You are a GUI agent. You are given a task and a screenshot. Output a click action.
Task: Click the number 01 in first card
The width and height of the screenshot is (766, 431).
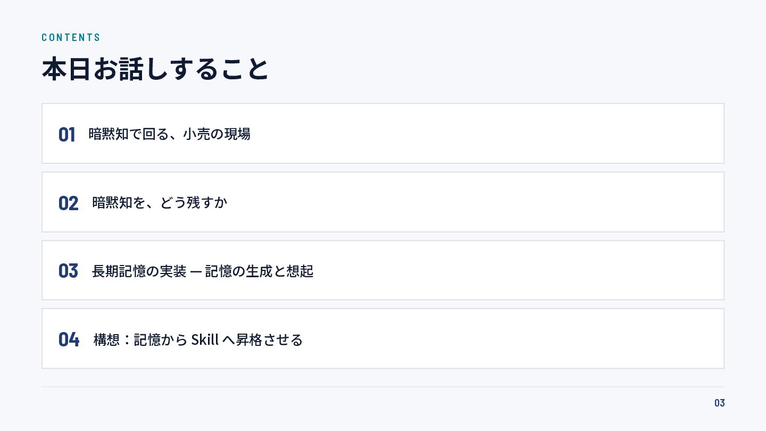[66, 135]
